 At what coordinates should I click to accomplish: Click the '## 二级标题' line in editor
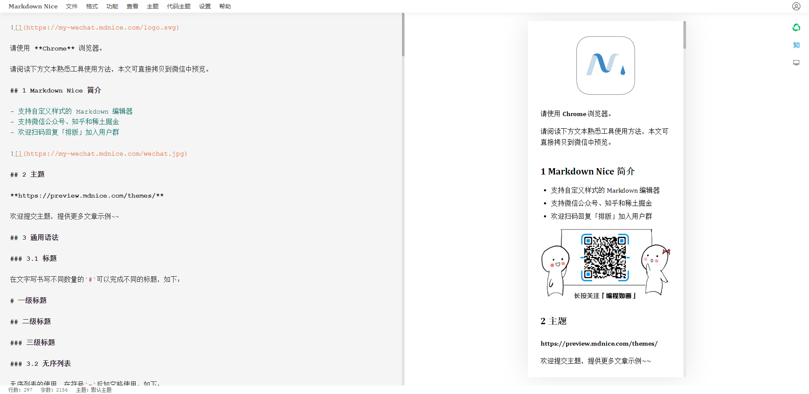(x=30, y=322)
